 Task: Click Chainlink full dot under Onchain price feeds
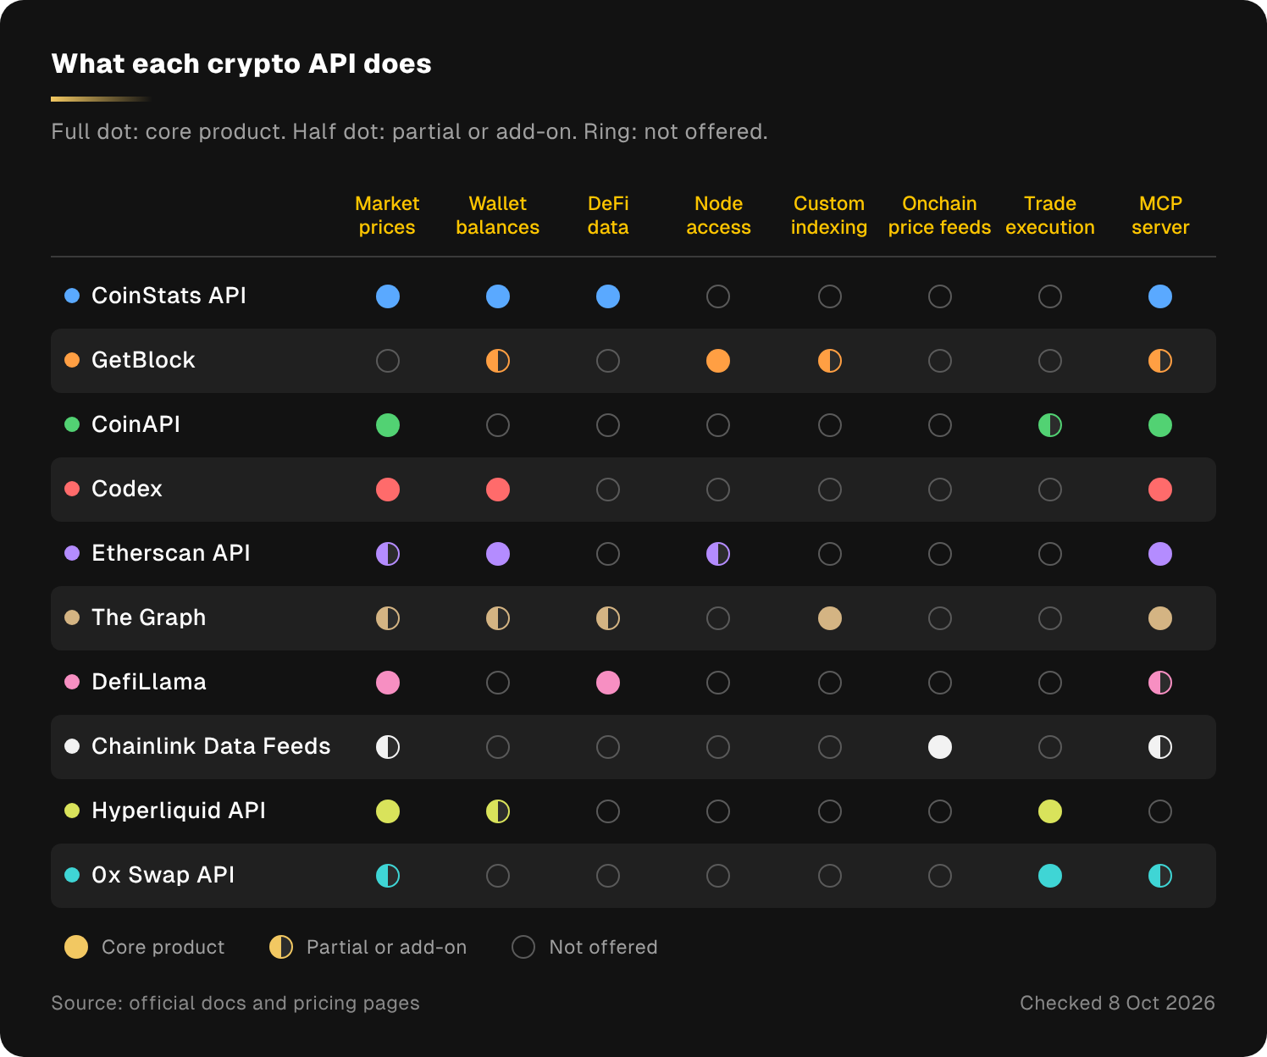tap(940, 747)
